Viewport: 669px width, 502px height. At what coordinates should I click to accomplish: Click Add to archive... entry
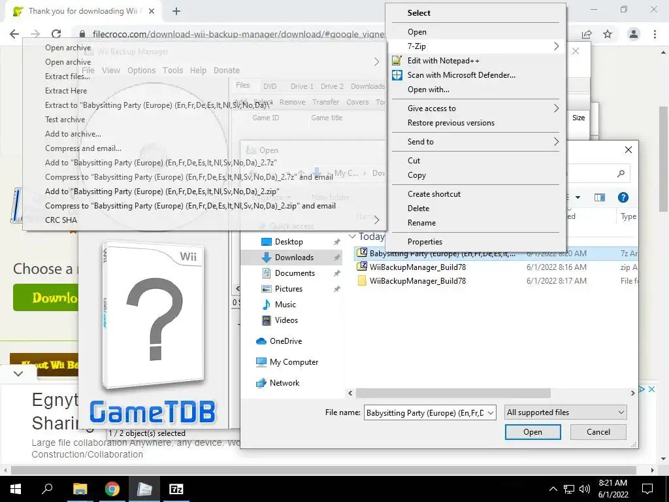(73, 134)
